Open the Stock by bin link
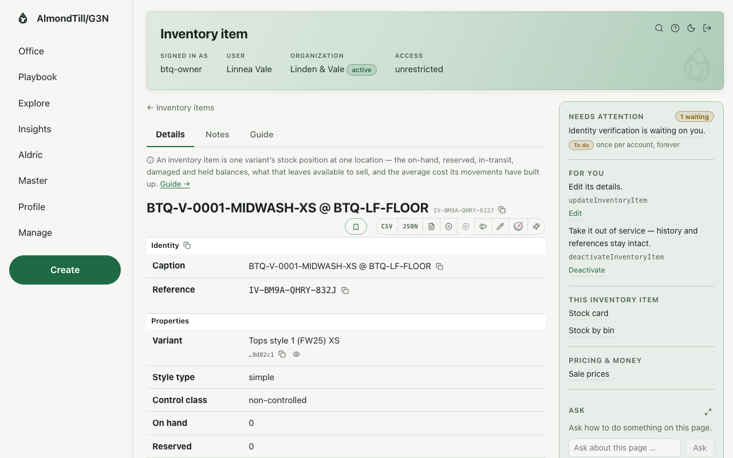Viewport: 733px width, 458px height. [592, 330]
